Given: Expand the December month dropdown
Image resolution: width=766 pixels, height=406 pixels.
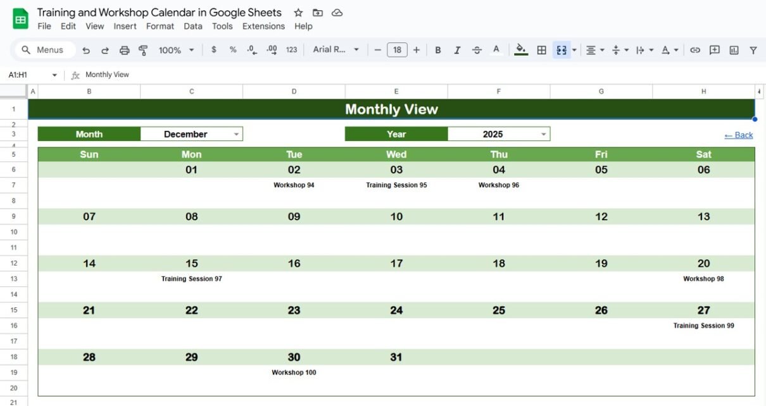Looking at the screenshot, I should tap(236, 134).
